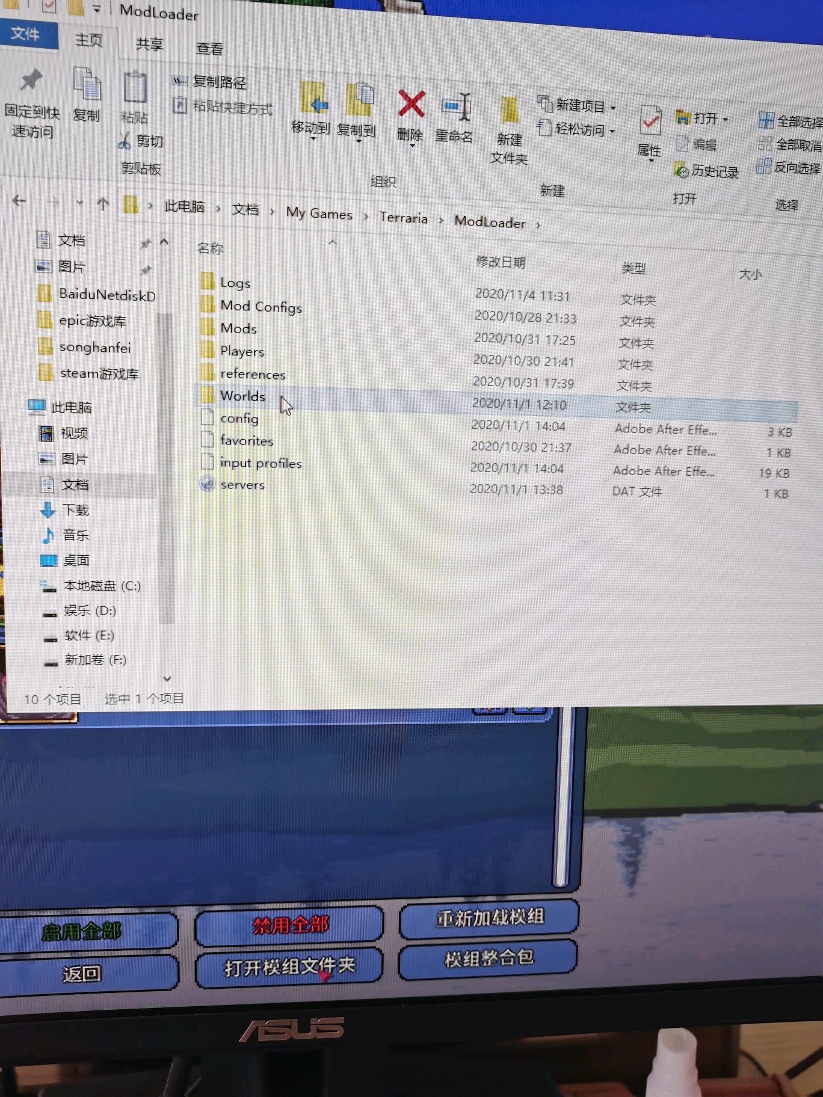
Task: Expand the New Item (新建项目) dropdown
Action: 612,108
